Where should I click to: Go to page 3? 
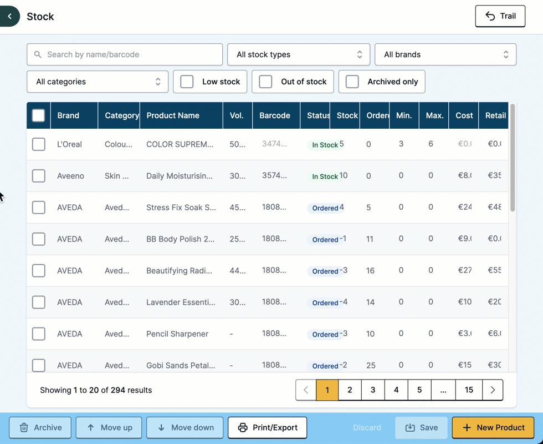(x=373, y=390)
